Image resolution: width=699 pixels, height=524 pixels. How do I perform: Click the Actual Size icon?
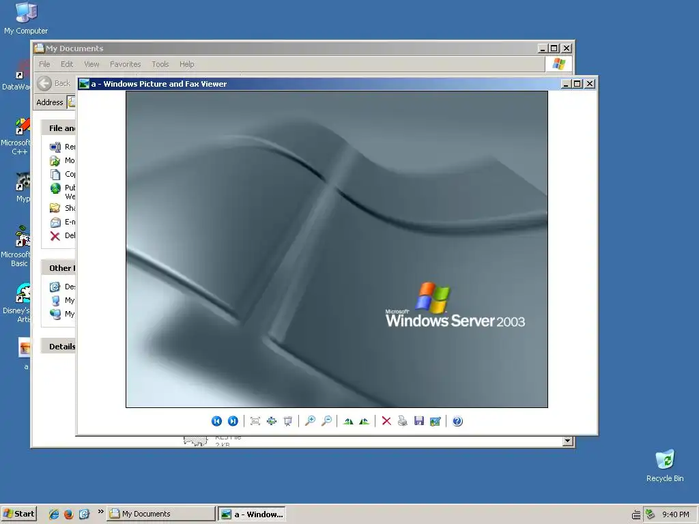click(272, 421)
